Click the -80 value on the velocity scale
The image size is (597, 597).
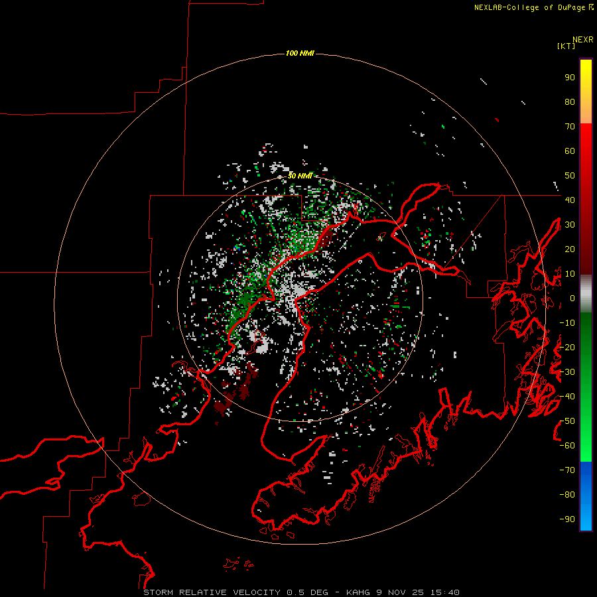(567, 495)
